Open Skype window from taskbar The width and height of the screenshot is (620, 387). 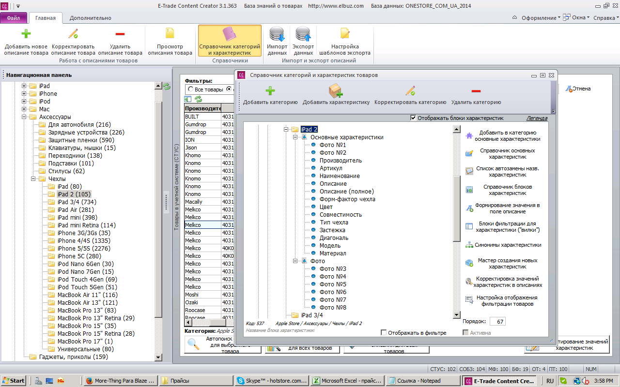[272, 381]
